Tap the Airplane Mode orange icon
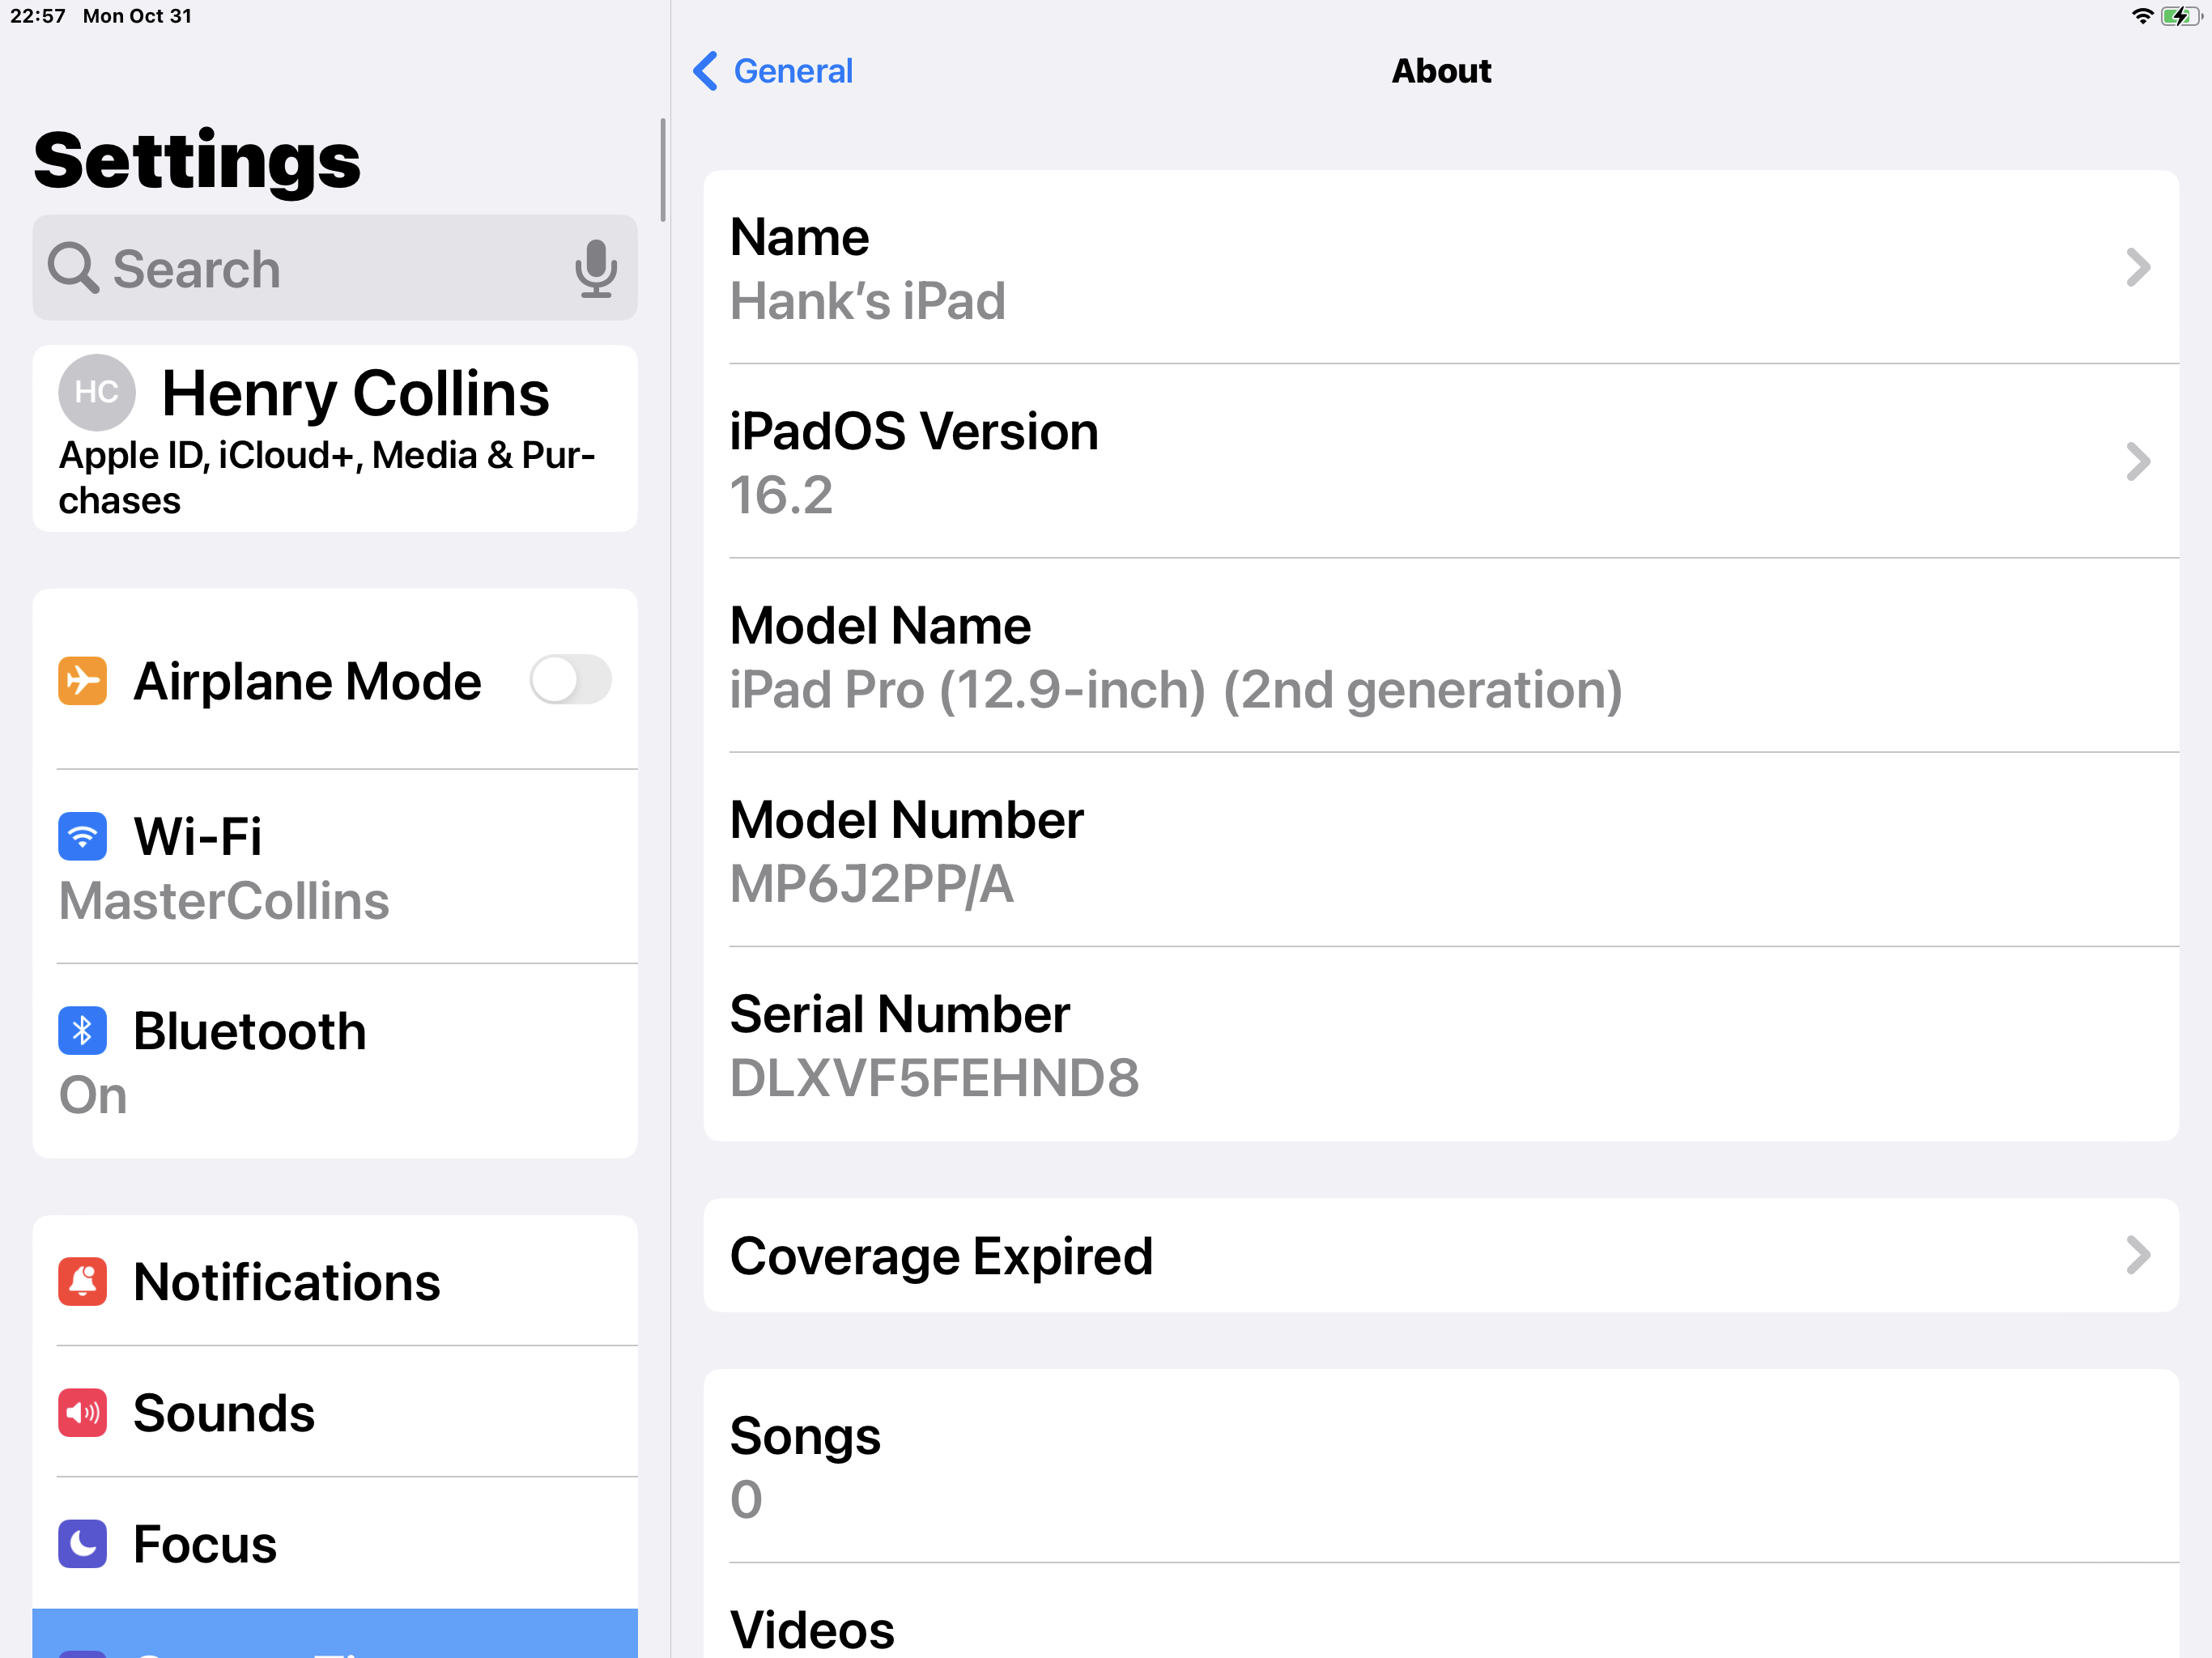Screen dimensions: 2212x1658 click(x=82, y=681)
